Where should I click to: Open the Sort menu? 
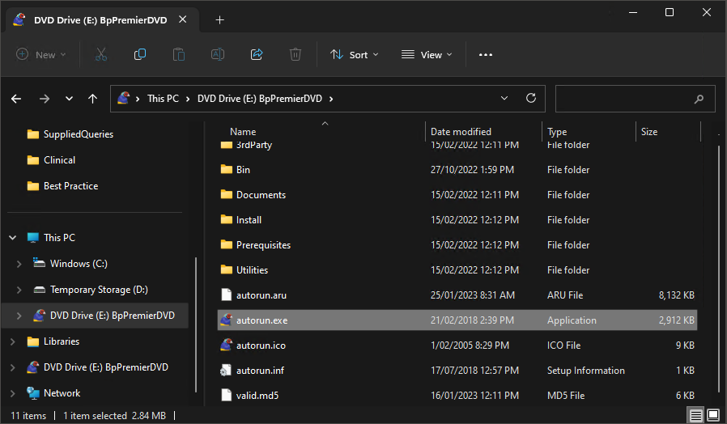350,54
